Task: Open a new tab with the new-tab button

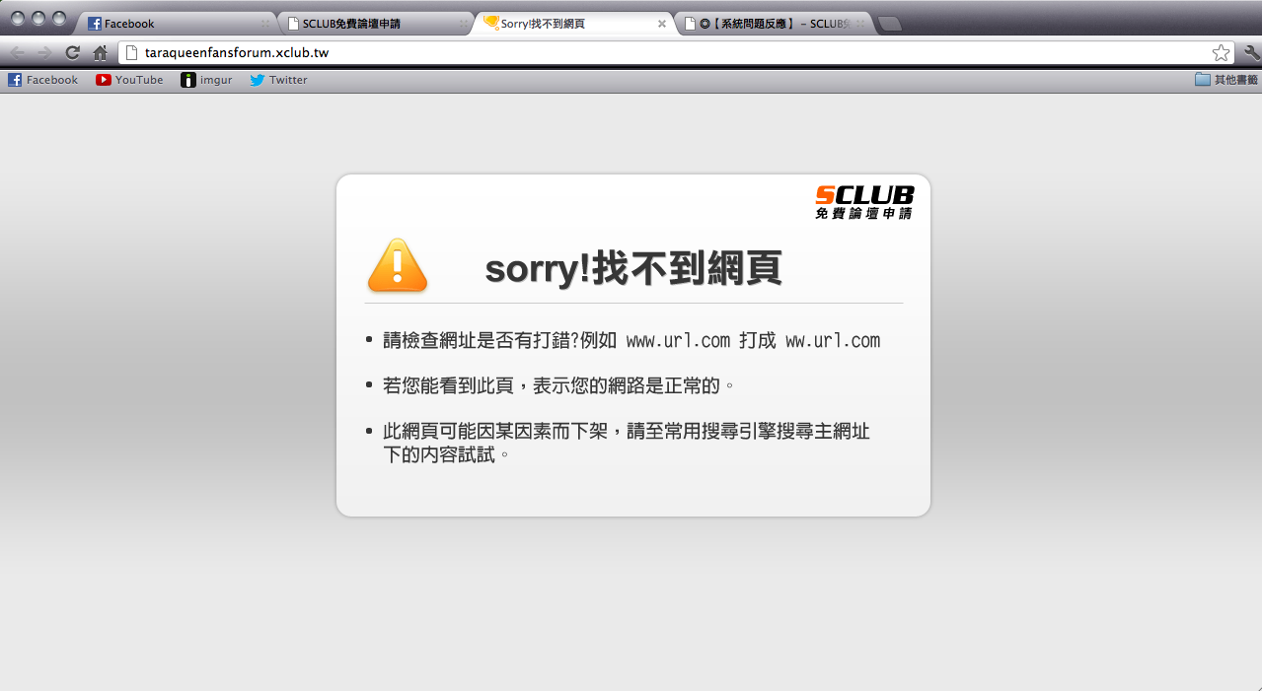Action: pos(889,25)
